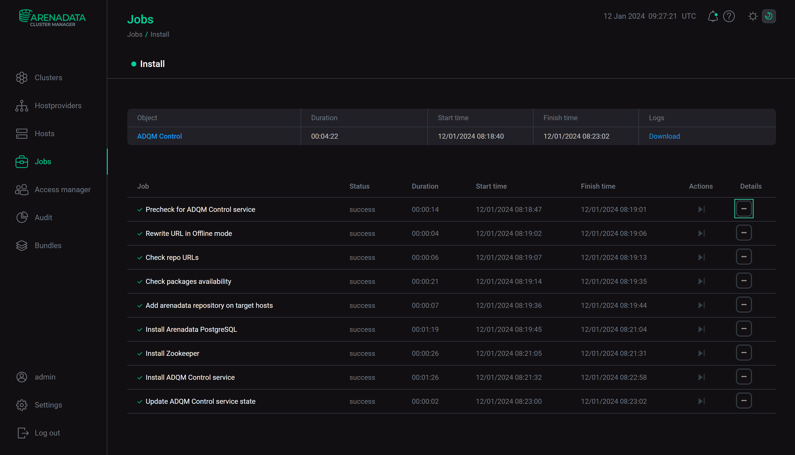Open details for Install Zookeeper job
This screenshot has width=795, height=455.
pyautogui.click(x=744, y=353)
